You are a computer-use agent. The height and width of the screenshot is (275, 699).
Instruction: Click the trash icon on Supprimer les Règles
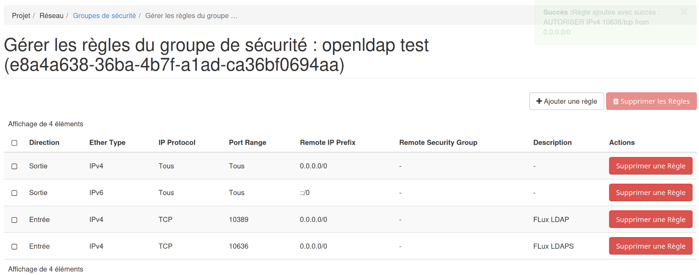point(616,101)
